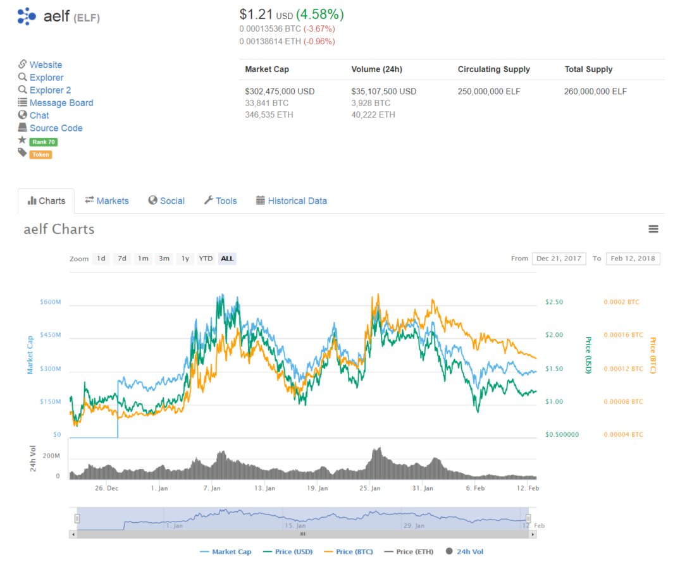680x562 pixels.
Task: Click the $1.21 USD price text
Action: (x=266, y=15)
